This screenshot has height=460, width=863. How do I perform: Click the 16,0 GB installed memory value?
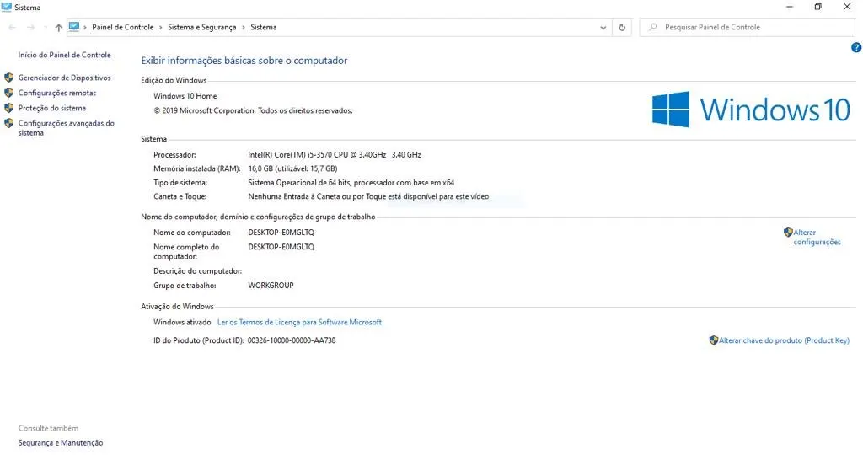click(292, 168)
